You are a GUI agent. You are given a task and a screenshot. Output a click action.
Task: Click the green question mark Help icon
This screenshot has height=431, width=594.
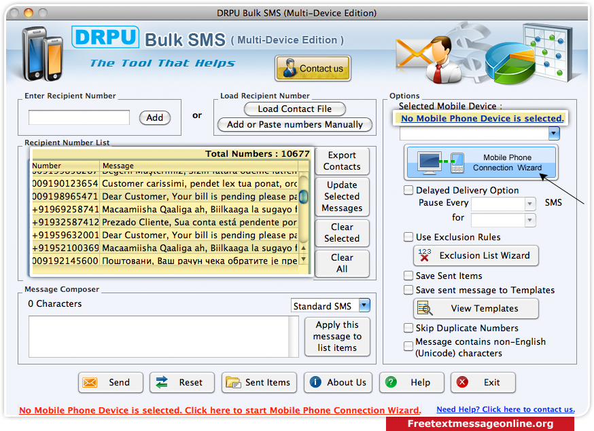click(391, 382)
